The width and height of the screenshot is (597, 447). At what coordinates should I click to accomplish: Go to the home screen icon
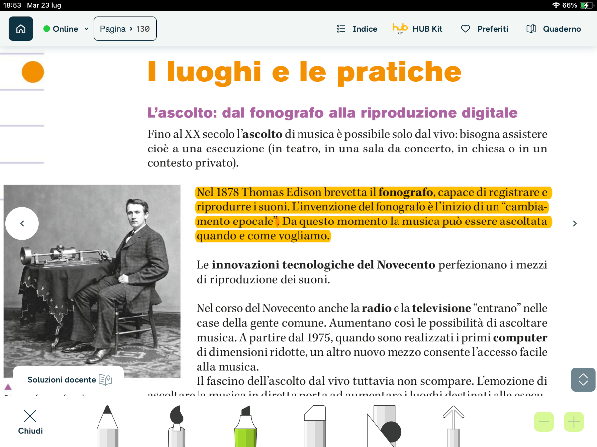[x=21, y=29]
